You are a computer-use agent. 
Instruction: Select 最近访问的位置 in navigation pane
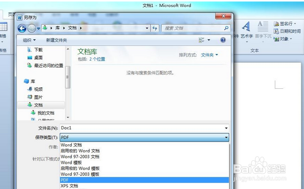(x=45, y=65)
